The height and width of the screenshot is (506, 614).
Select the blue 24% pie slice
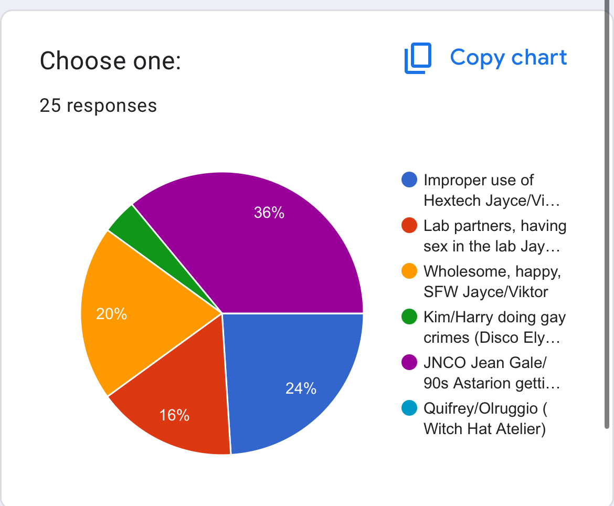tap(294, 378)
